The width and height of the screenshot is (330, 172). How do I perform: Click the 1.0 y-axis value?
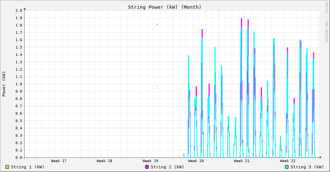18,84
